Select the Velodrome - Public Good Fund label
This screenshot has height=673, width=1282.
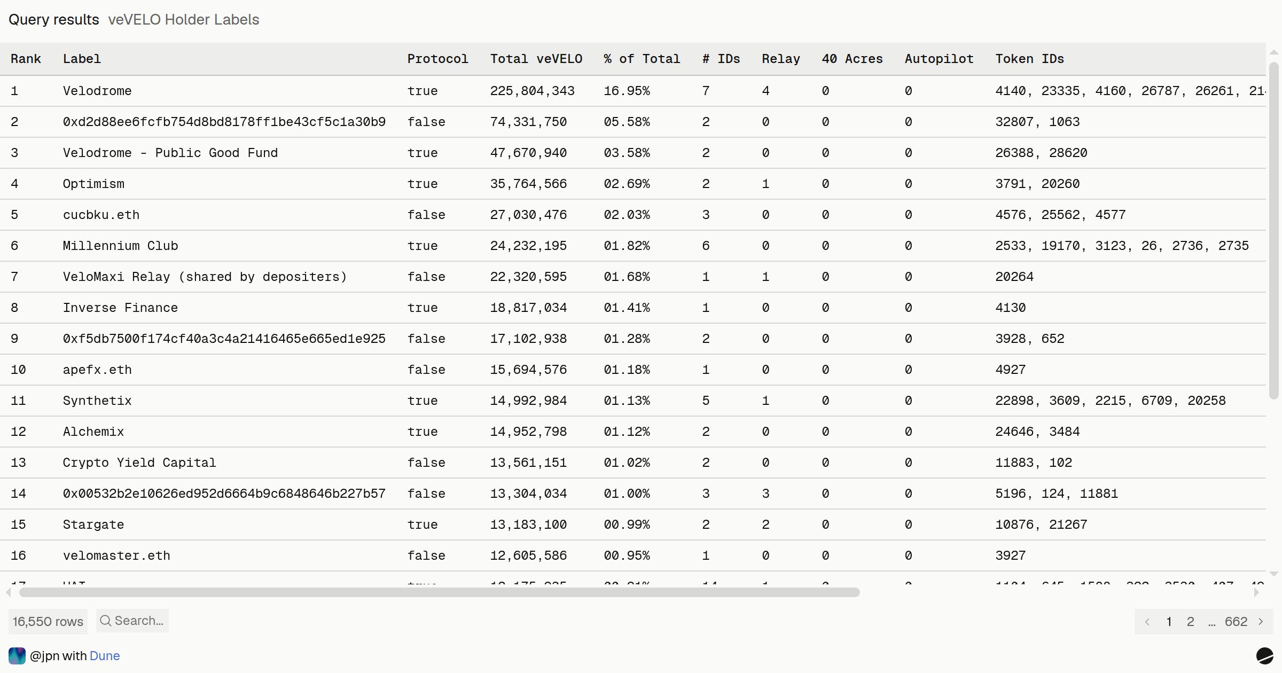(170, 153)
